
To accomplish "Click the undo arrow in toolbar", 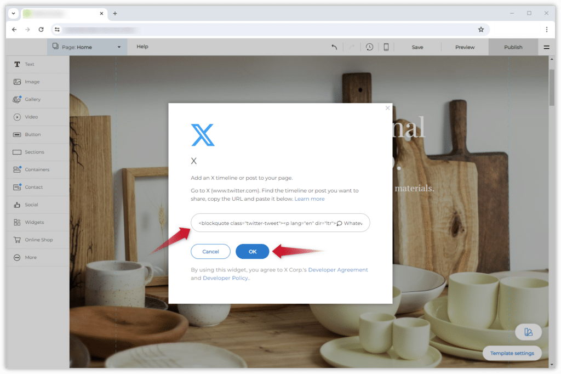I will (334, 47).
